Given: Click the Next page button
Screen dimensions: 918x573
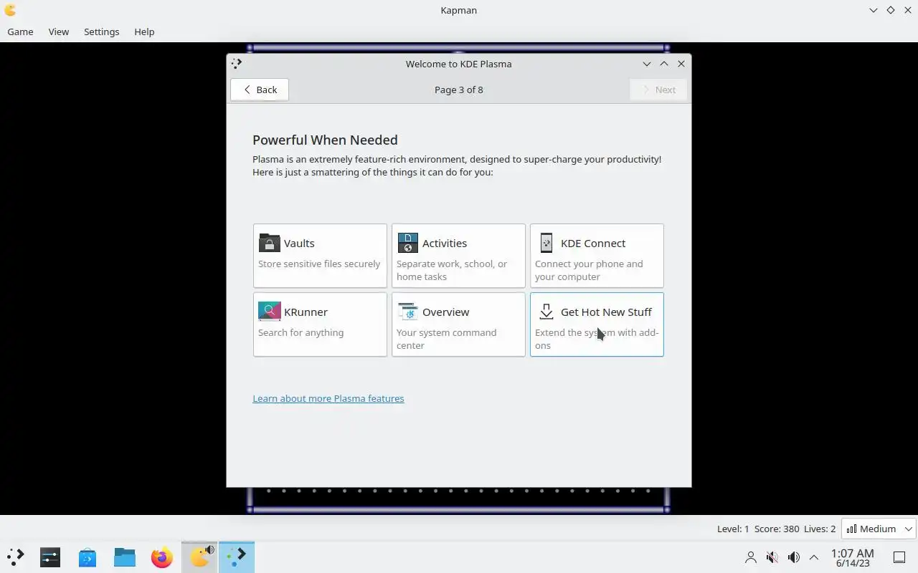Looking at the screenshot, I should [x=658, y=90].
